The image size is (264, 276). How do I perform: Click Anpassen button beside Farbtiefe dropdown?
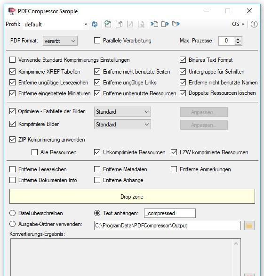[x=204, y=112]
